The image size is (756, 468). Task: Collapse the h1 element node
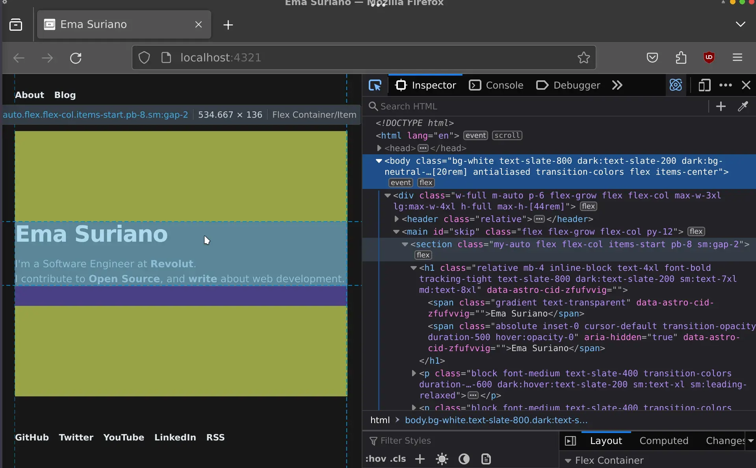pos(413,268)
